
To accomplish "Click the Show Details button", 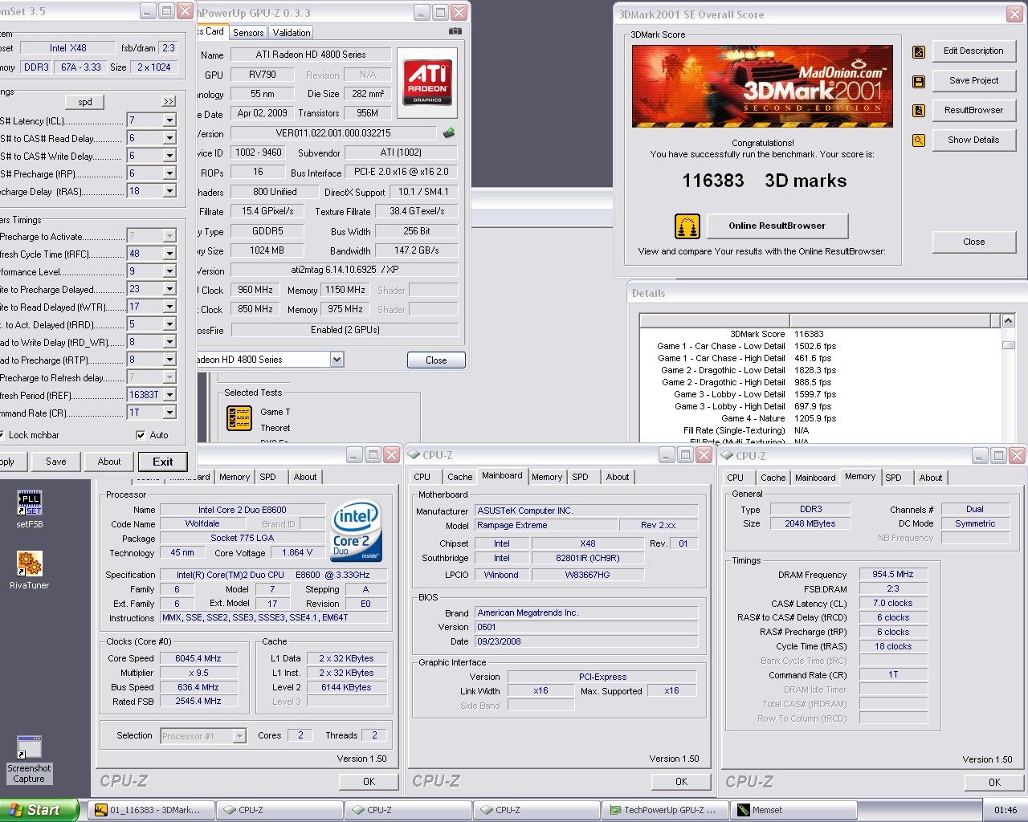I will click(973, 140).
